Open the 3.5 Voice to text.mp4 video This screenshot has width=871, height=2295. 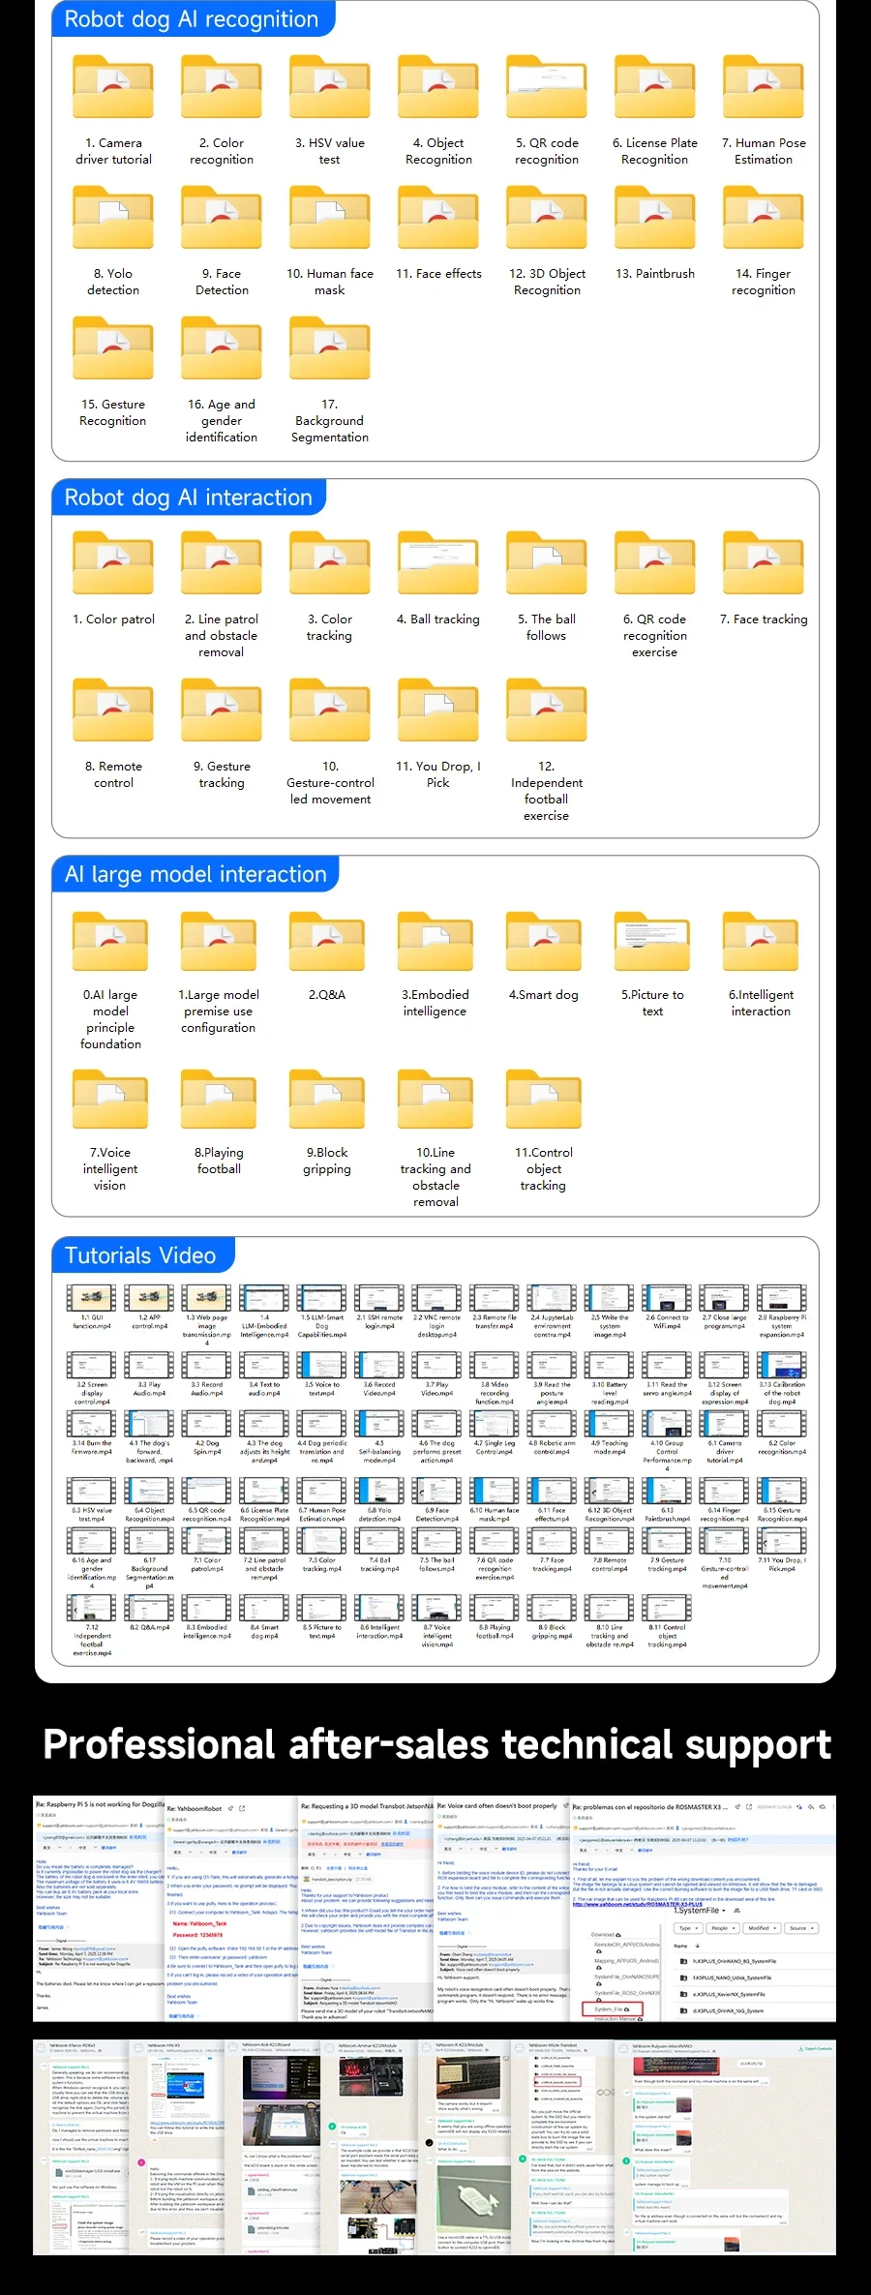(x=321, y=1365)
